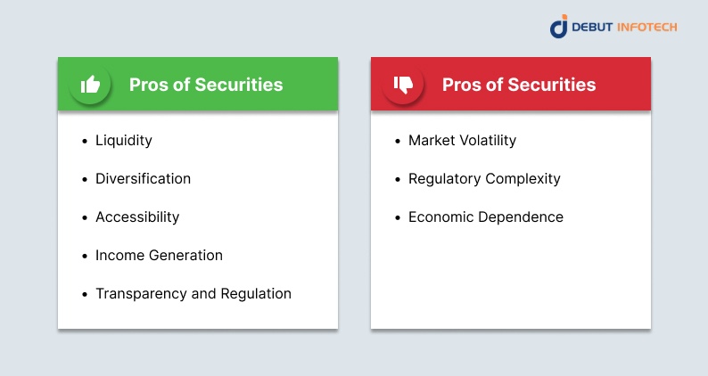Click the bullet beside Liquidity
The width and height of the screenshot is (708, 376).
(x=84, y=141)
